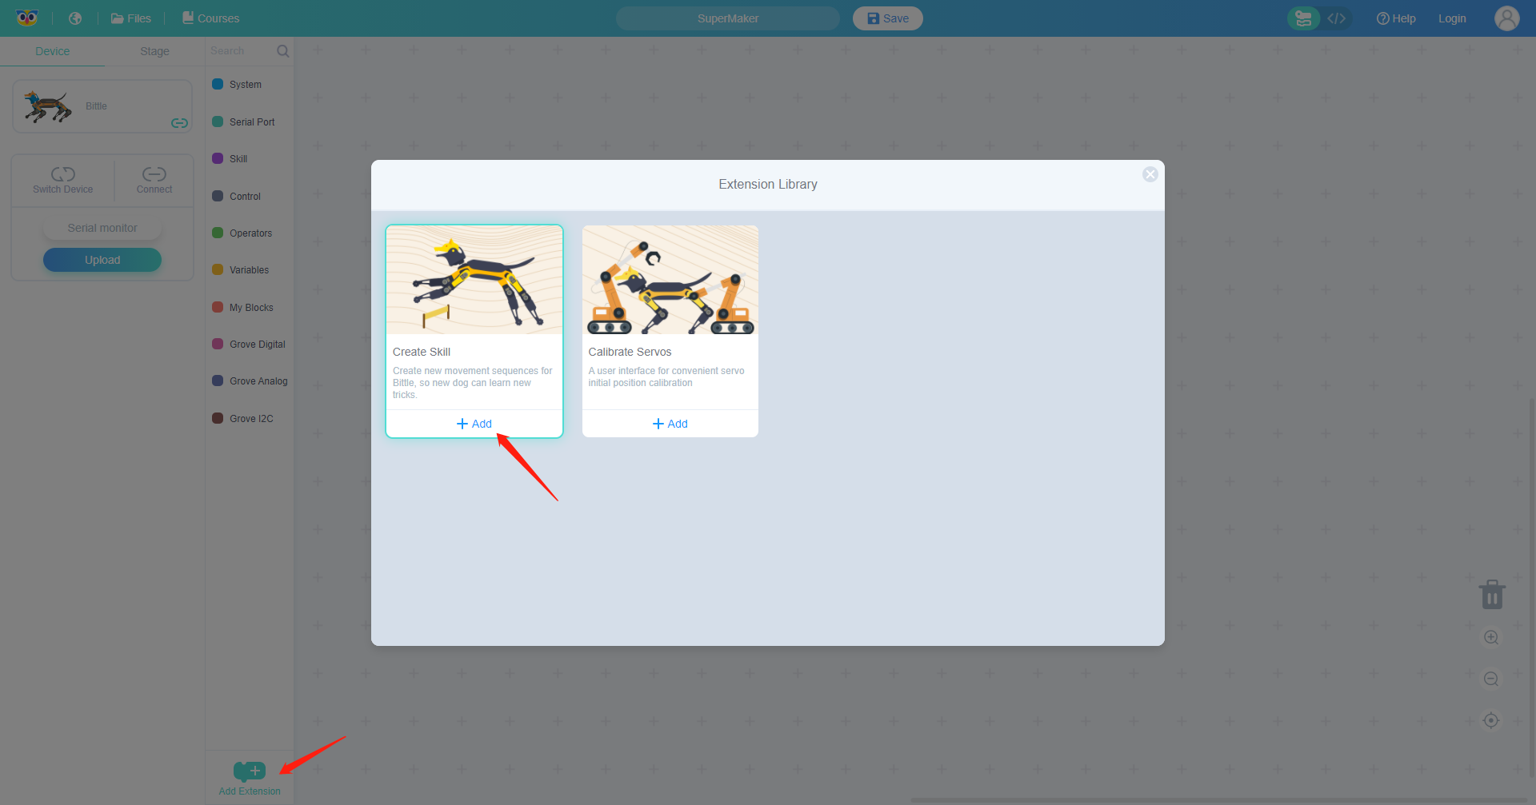Switch to code mode toggle
The height and width of the screenshot is (805, 1536).
click(x=1337, y=18)
